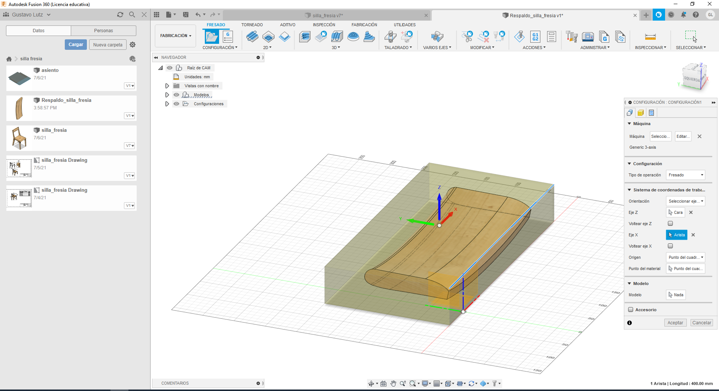Expand the Modelos tree node
This screenshot has height=391, width=719.
coord(167,95)
